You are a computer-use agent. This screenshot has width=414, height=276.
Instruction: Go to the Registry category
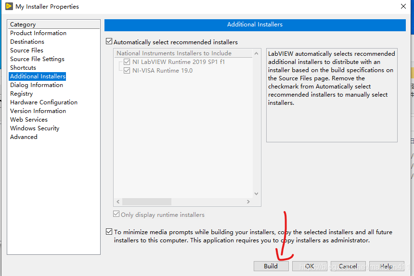21,94
